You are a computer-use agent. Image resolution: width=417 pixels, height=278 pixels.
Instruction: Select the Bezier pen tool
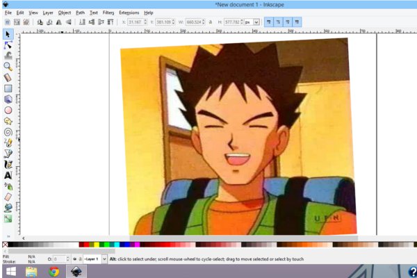(8, 154)
